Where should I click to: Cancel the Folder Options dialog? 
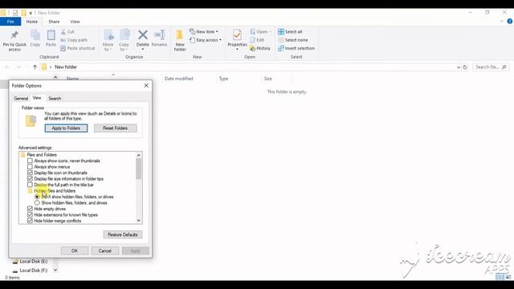(x=105, y=250)
